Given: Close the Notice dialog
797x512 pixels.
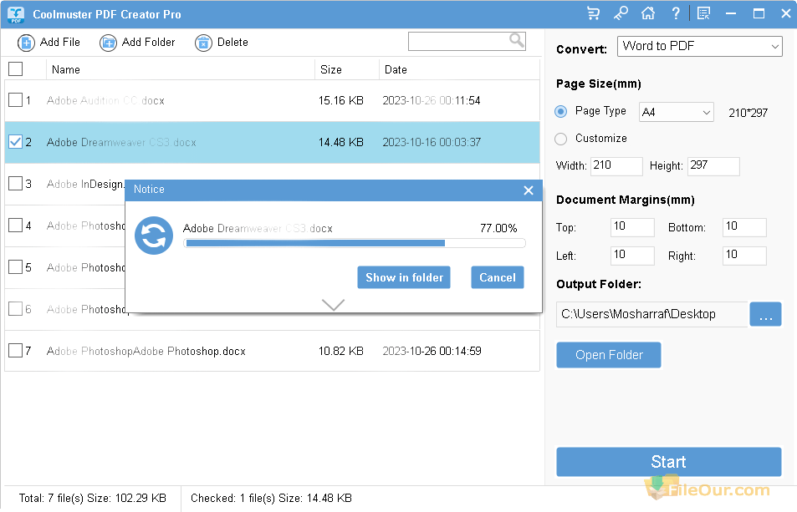Looking at the screenshot, I should (x=529, y=190).
